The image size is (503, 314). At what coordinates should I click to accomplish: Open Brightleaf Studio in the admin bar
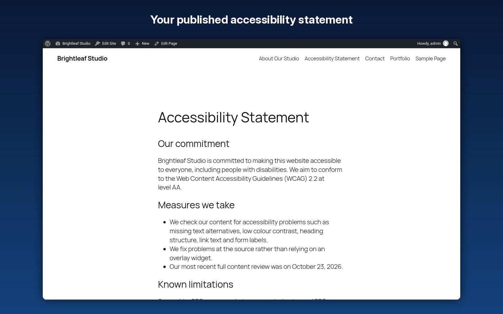pos(76,44)
